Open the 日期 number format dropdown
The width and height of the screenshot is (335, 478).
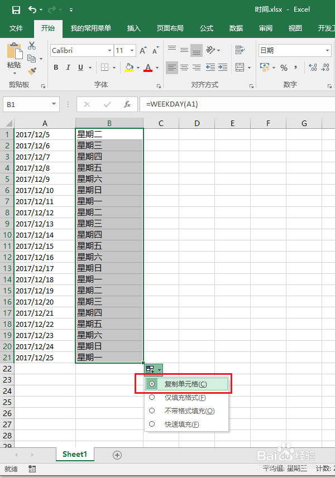327,51
